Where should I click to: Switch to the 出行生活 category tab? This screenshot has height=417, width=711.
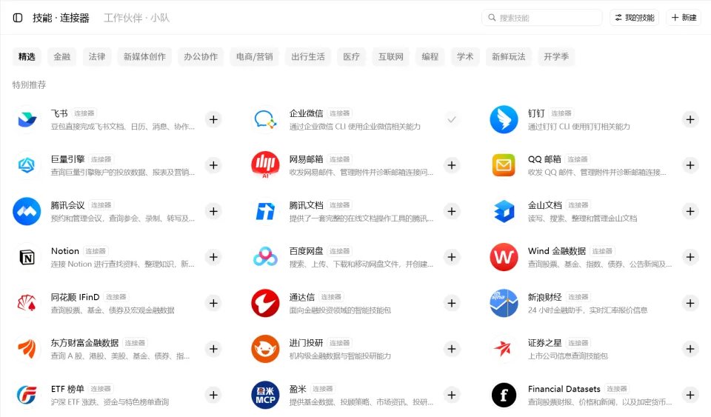(308, 56)
